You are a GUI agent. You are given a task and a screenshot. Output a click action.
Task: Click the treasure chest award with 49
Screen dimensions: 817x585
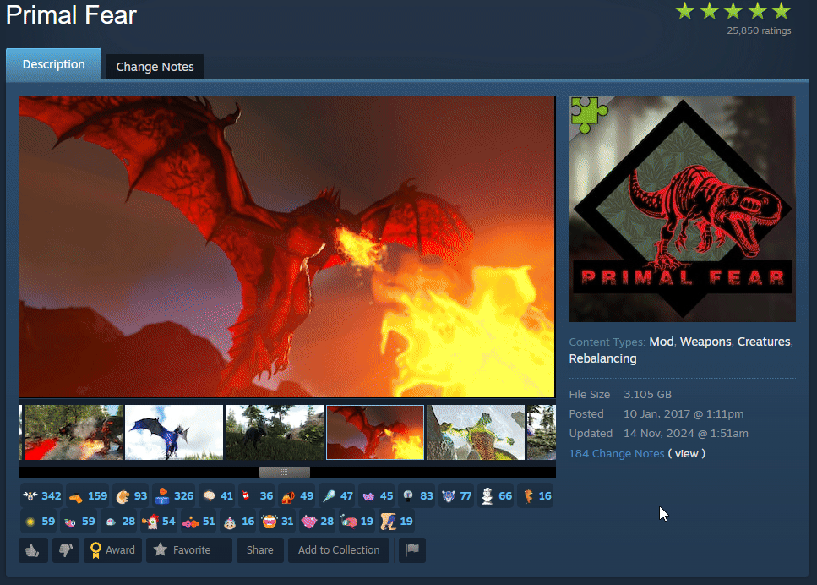(297, 496)
